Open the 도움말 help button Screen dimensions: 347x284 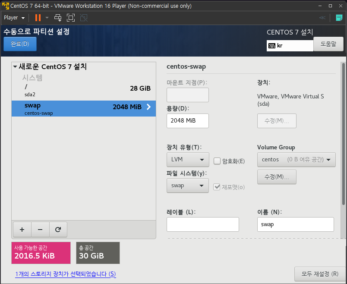pyautogui.click(x=328, y=44)
